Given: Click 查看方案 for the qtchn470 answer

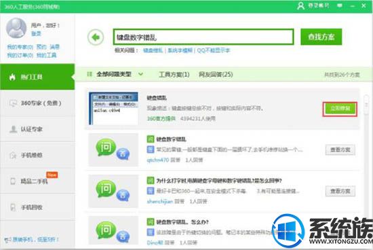Looking at the screenshot, I should 340,149.
